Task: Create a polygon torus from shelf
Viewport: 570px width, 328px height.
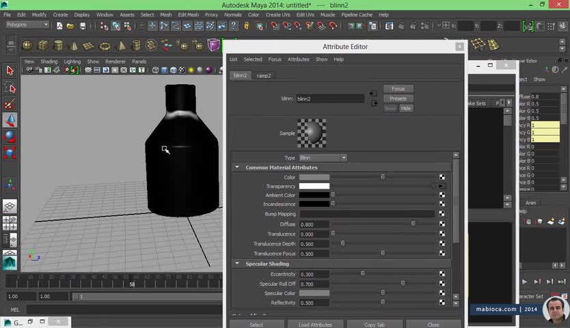Action: pyautogui.click(x=104, y=45)
